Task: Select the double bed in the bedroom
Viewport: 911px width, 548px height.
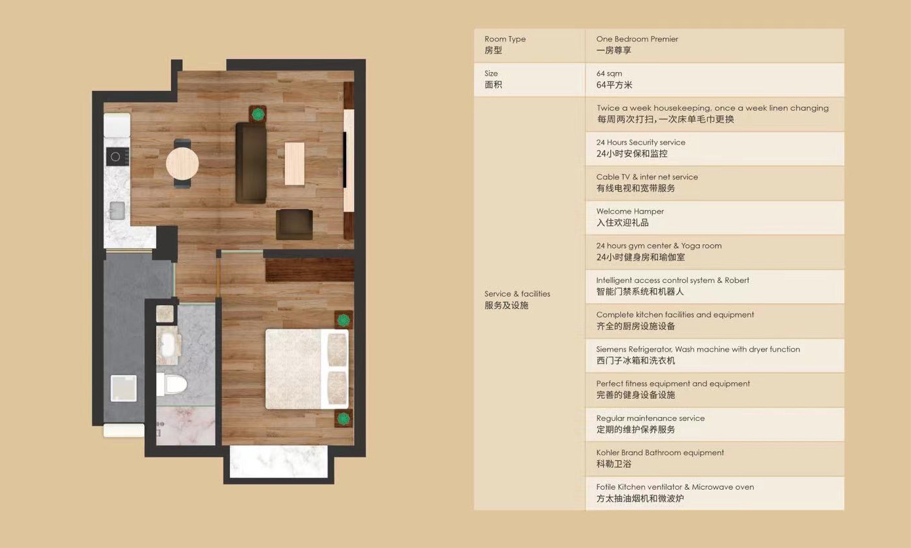Action: pyautogui.click(x=306, y=369)
